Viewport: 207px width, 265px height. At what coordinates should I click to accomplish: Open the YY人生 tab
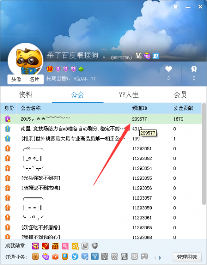coord(129,95)
